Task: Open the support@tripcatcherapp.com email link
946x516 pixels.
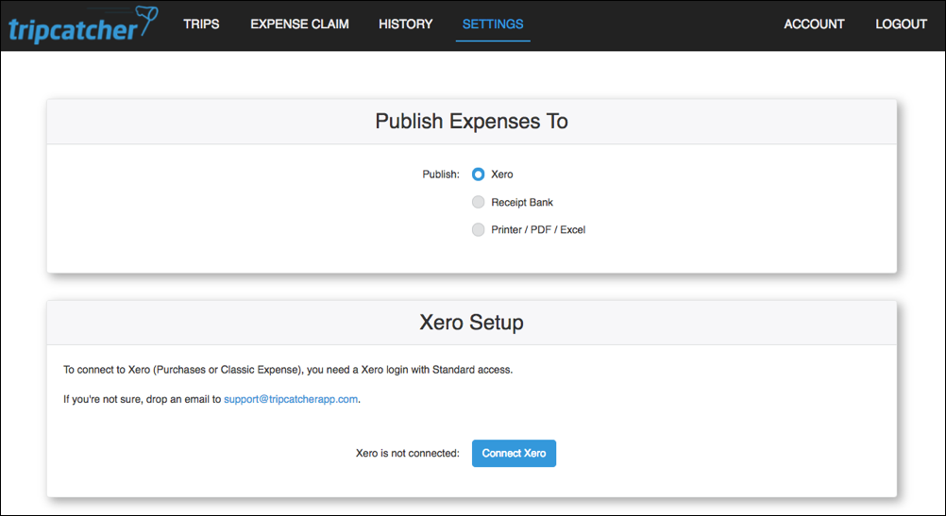Action: coord(291,399)
